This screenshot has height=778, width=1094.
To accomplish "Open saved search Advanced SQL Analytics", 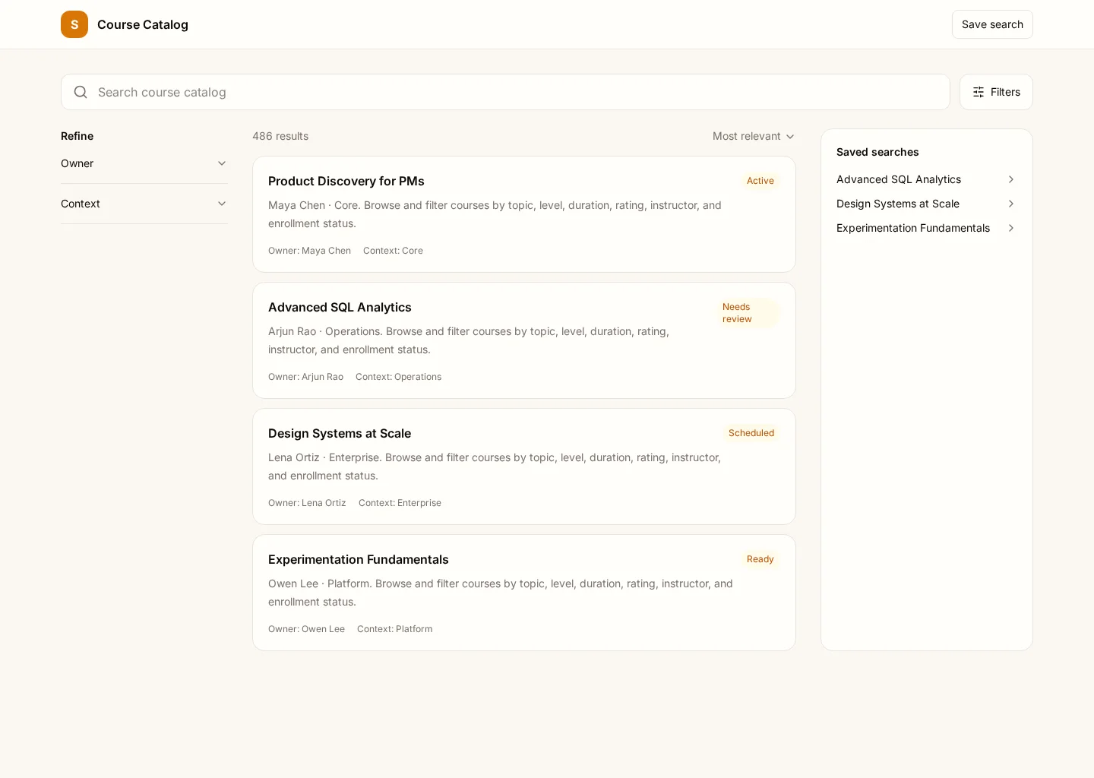I will [x=927, y=179].
